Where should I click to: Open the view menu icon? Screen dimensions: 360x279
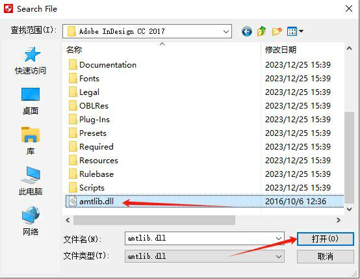pos(295,31)
